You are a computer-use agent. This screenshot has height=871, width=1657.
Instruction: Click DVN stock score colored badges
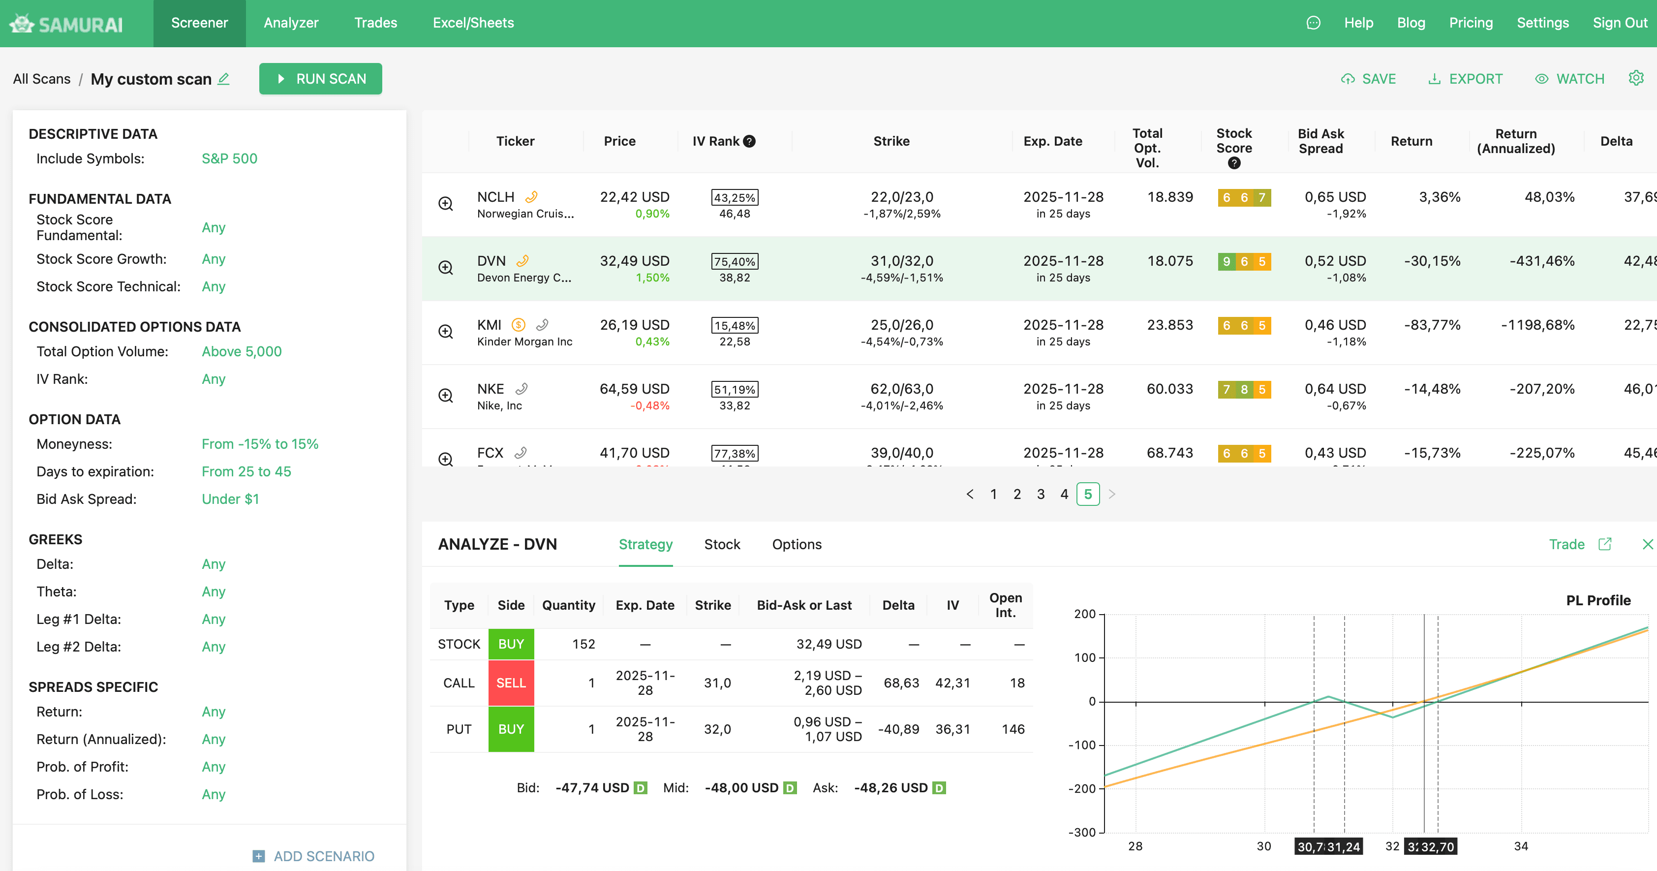click(1244, 261)
